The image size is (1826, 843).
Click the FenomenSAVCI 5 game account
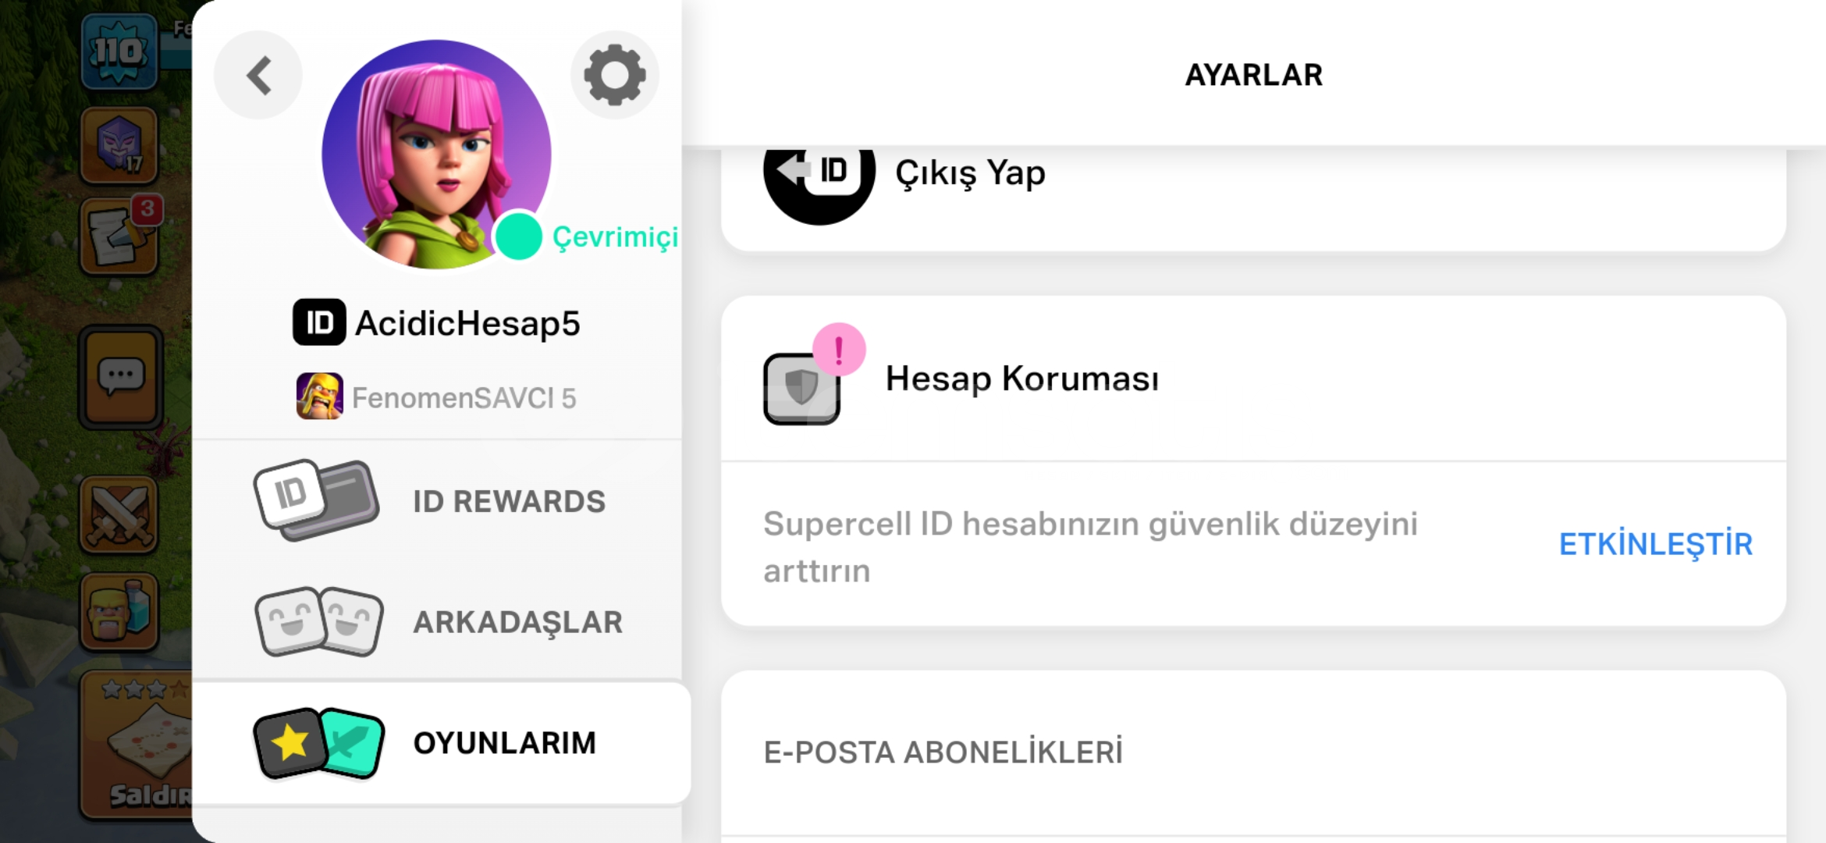(x=437, y=397)
